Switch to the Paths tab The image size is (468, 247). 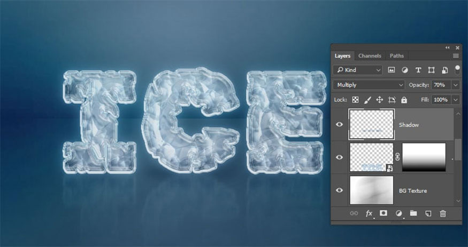tap(397, 55)
